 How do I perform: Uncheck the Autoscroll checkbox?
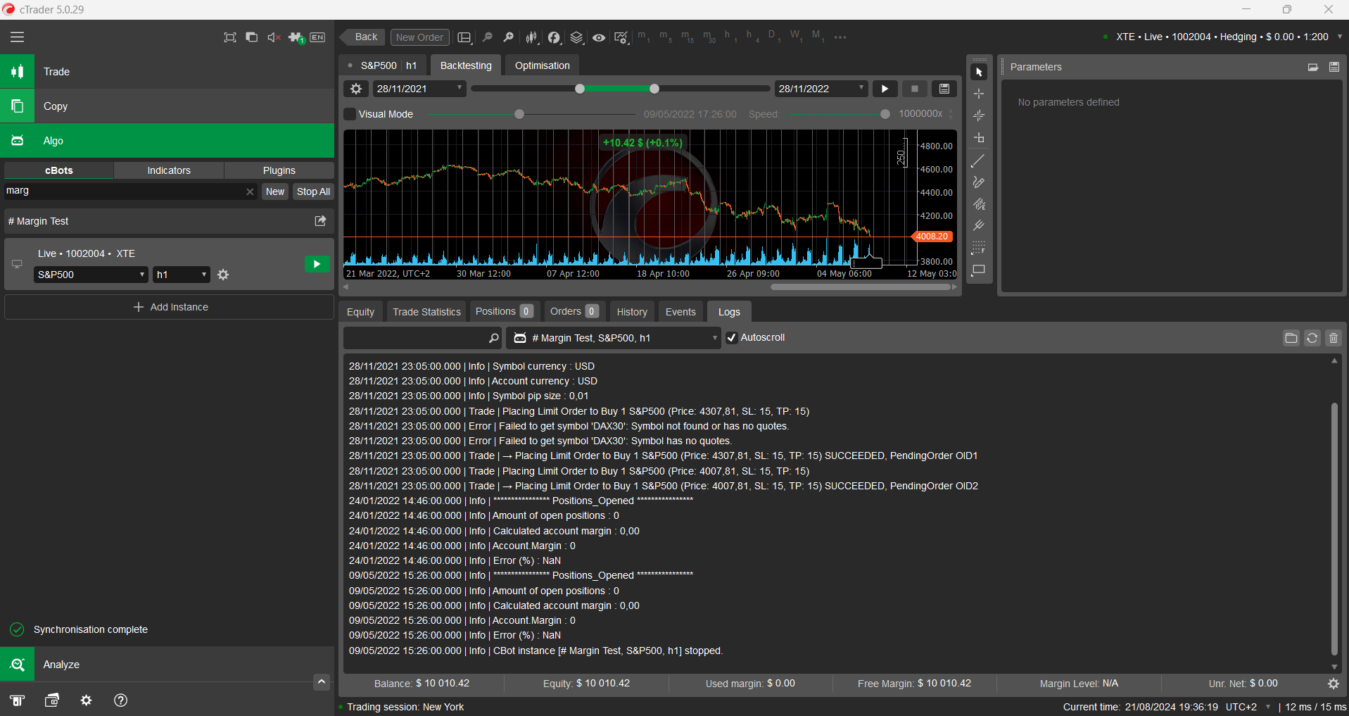coord(732,338)
